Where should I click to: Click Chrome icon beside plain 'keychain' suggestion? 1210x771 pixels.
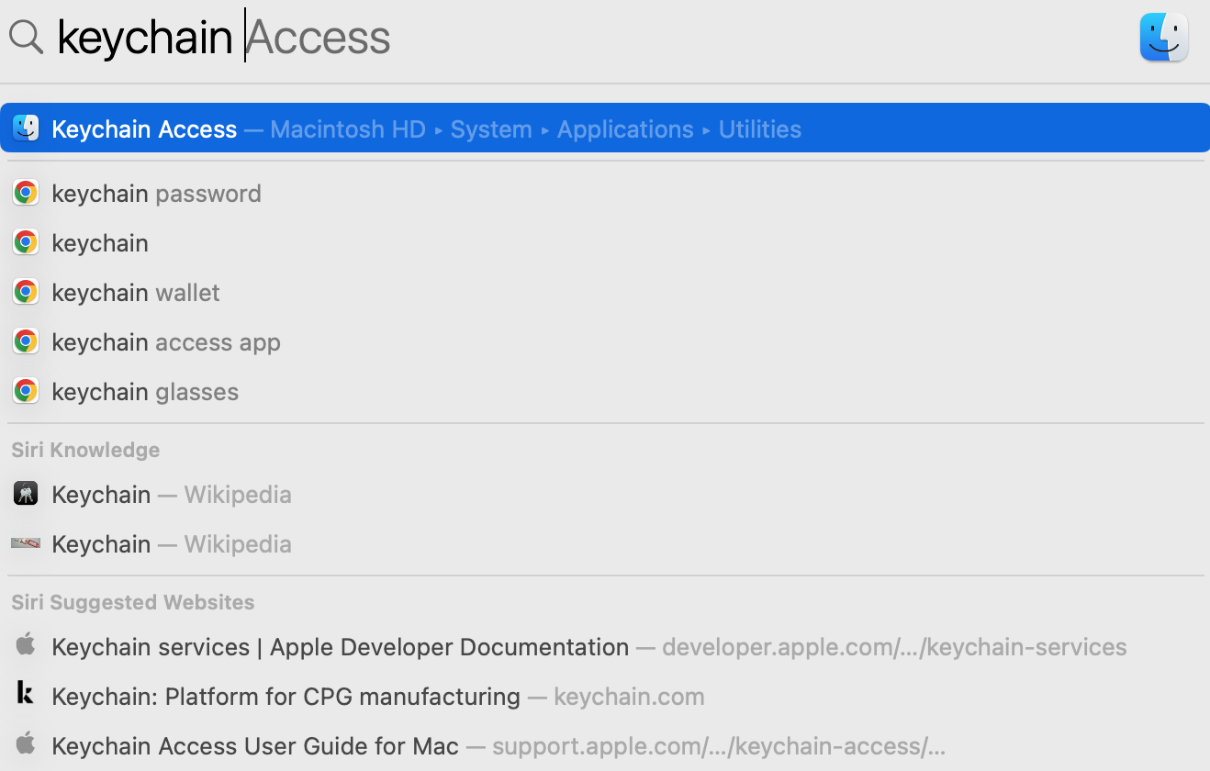(26, 242)
